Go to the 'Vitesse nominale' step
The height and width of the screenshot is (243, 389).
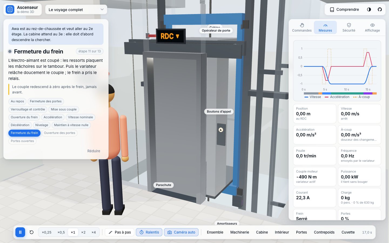[x=81, y=117]
